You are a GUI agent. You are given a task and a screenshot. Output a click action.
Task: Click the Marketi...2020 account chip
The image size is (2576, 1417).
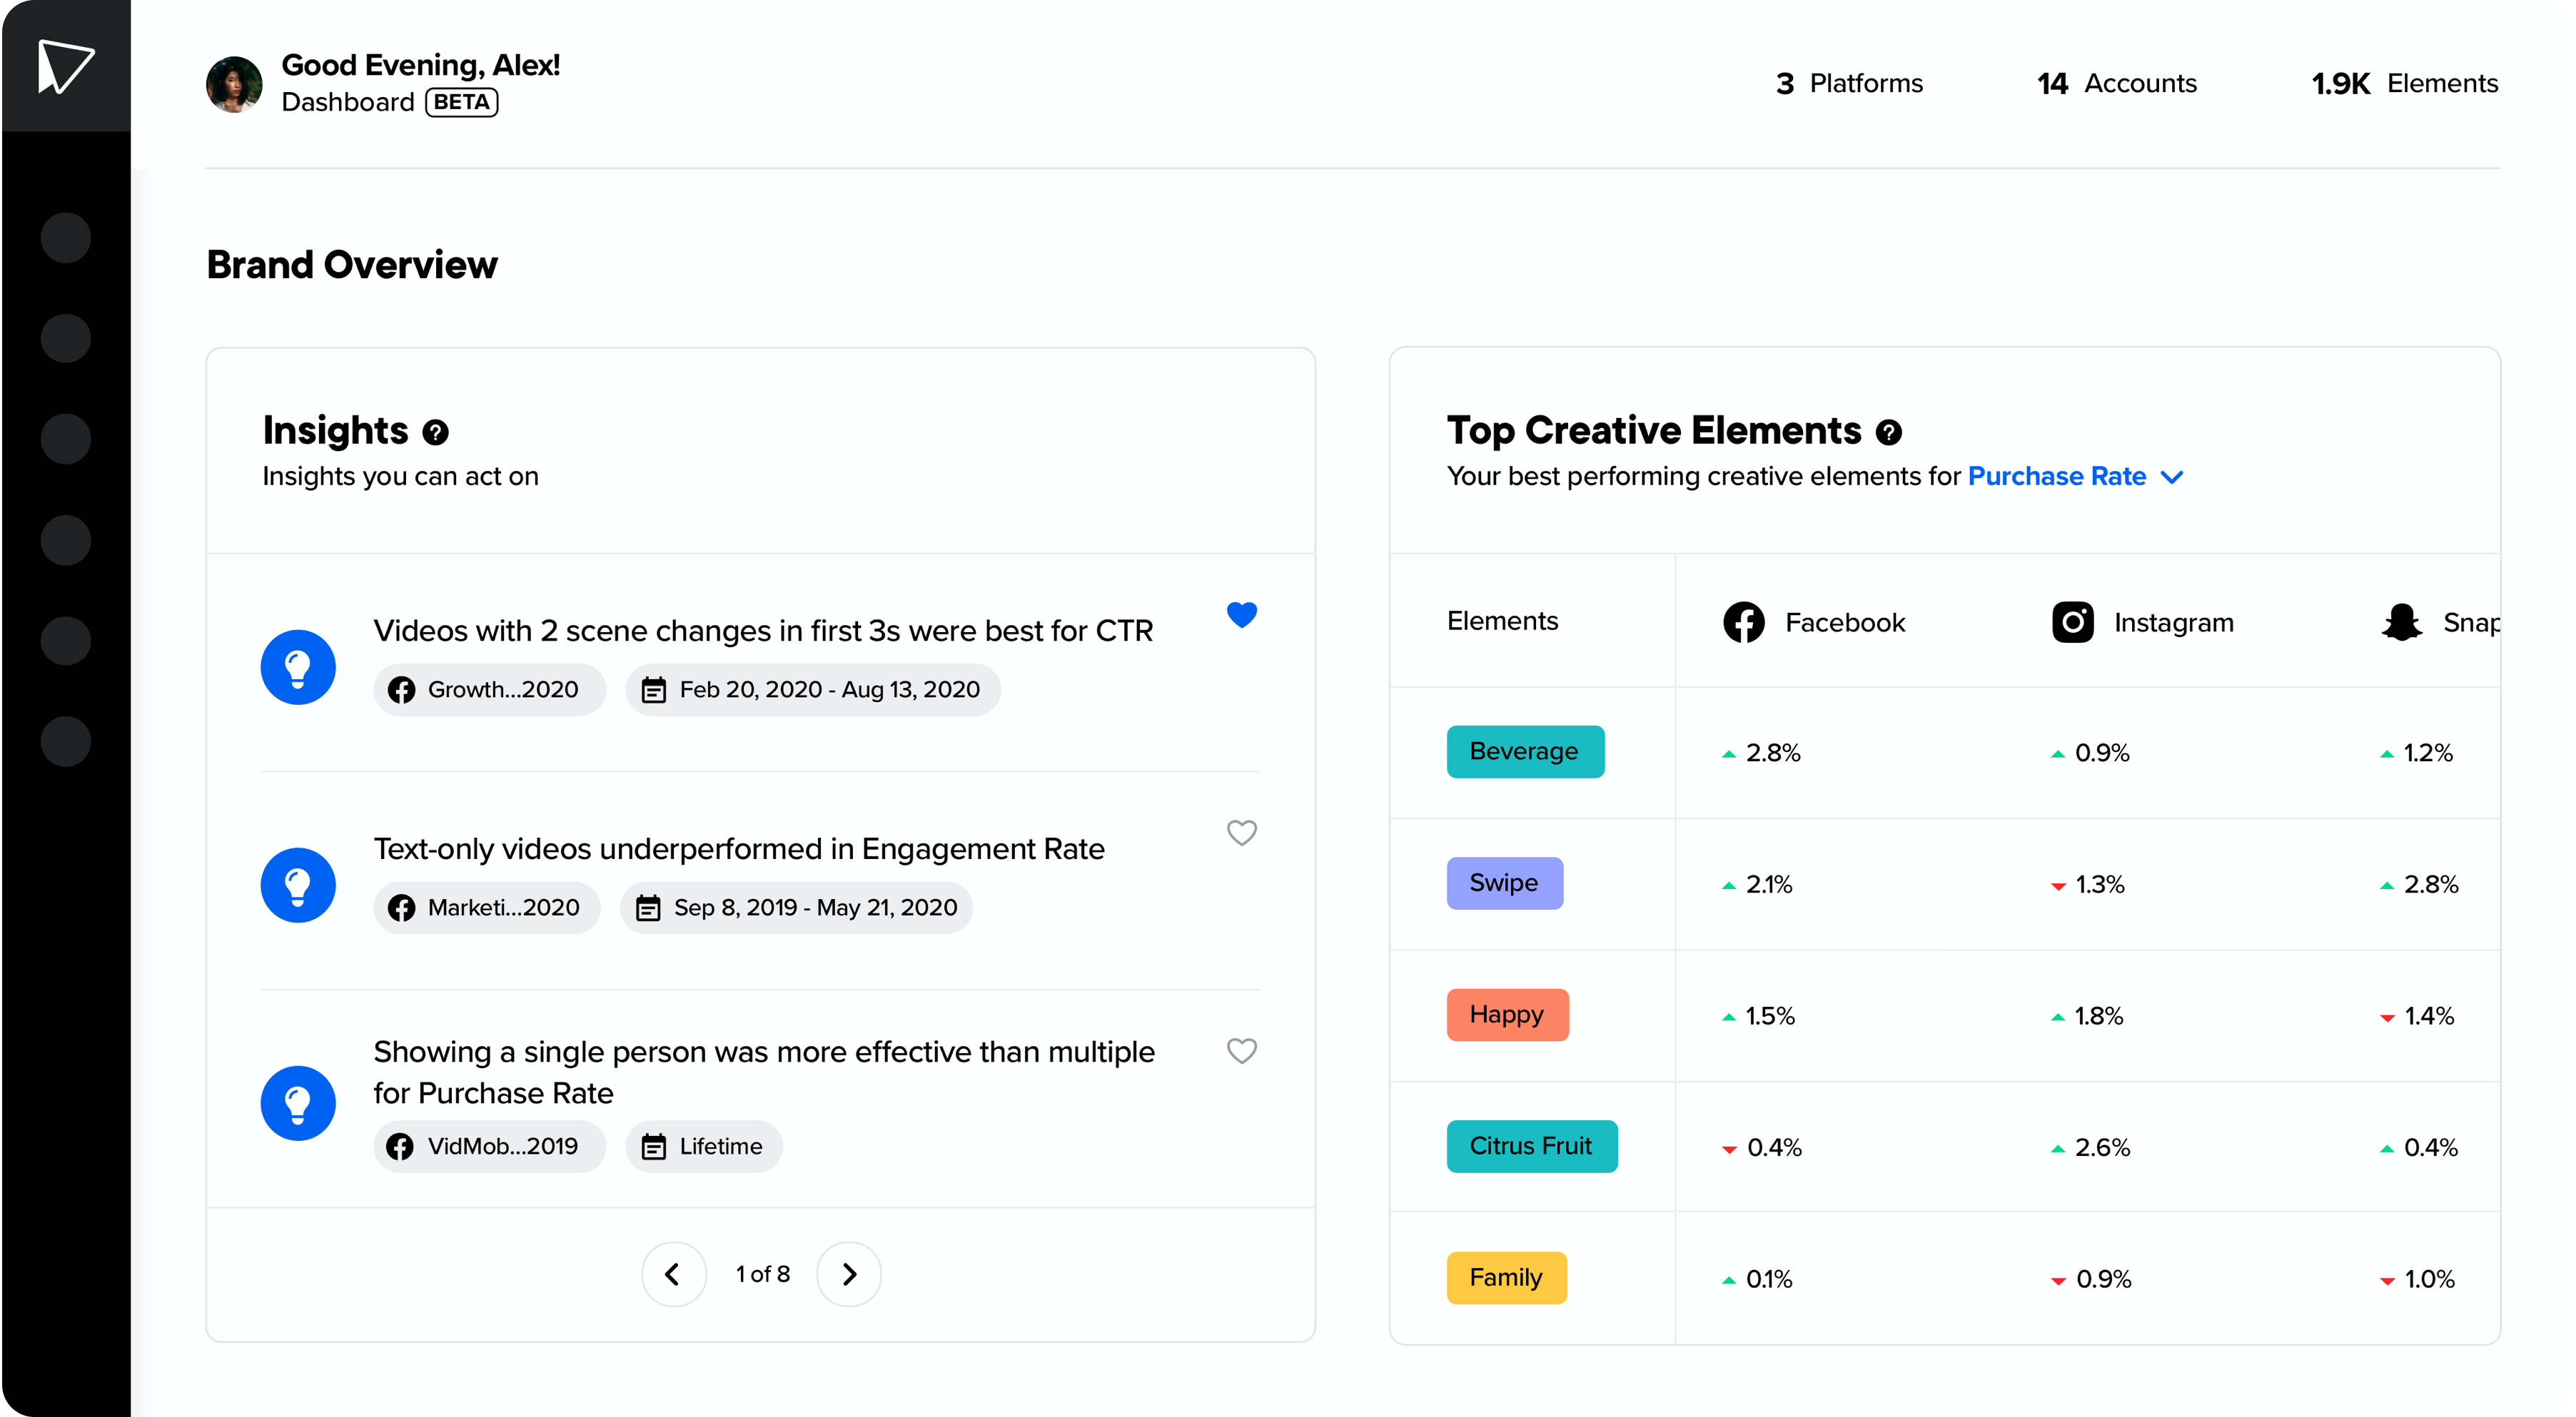tap(487, 908)
